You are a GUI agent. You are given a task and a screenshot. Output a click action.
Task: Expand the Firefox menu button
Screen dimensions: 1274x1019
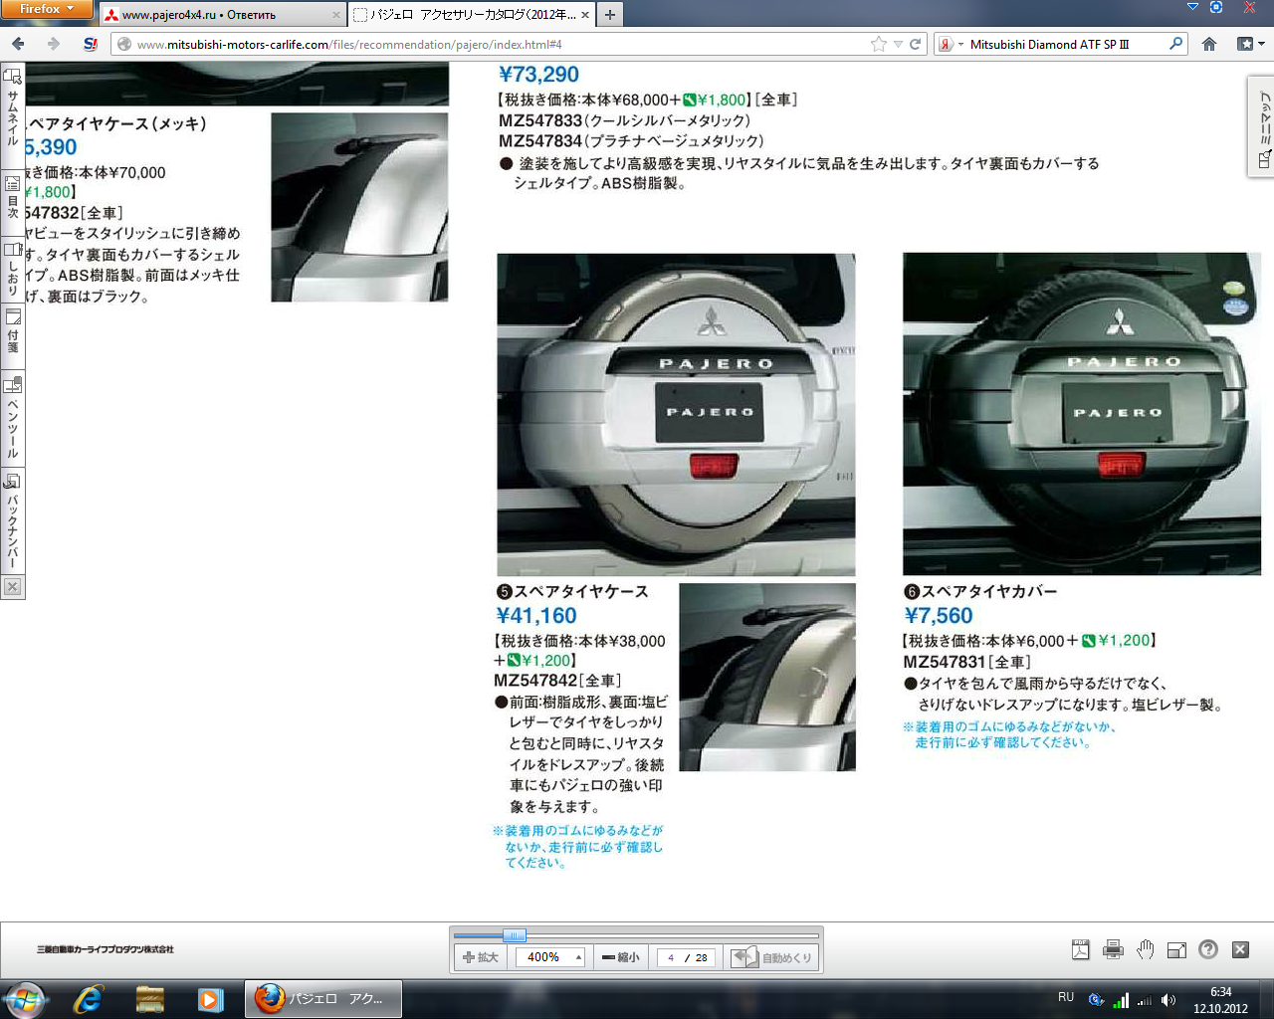(x=46, y=9)
